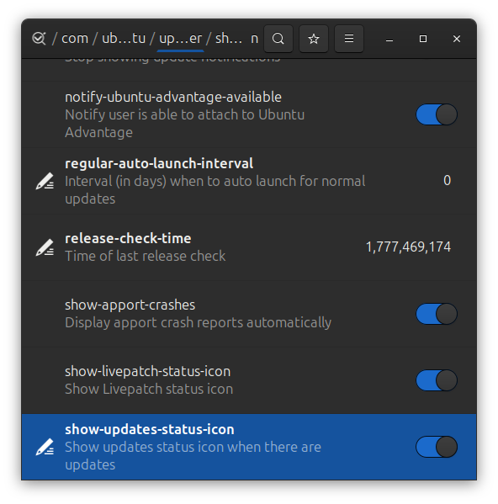
Task: Disable show-livepatch-status-icon switch
Action: 437,380
